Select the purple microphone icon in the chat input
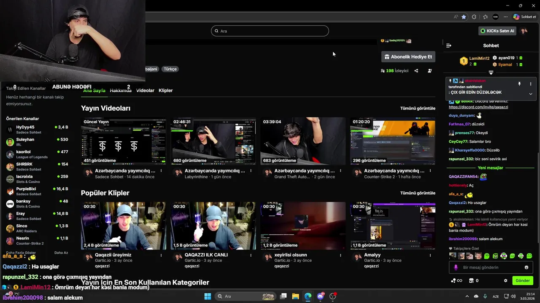 click(x=456, y=267)
